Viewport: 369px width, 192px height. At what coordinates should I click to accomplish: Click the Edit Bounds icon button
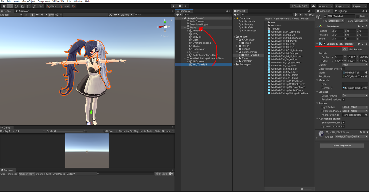(x=345, y=49)
